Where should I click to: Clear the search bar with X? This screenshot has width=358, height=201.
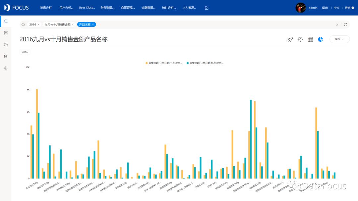337,25
